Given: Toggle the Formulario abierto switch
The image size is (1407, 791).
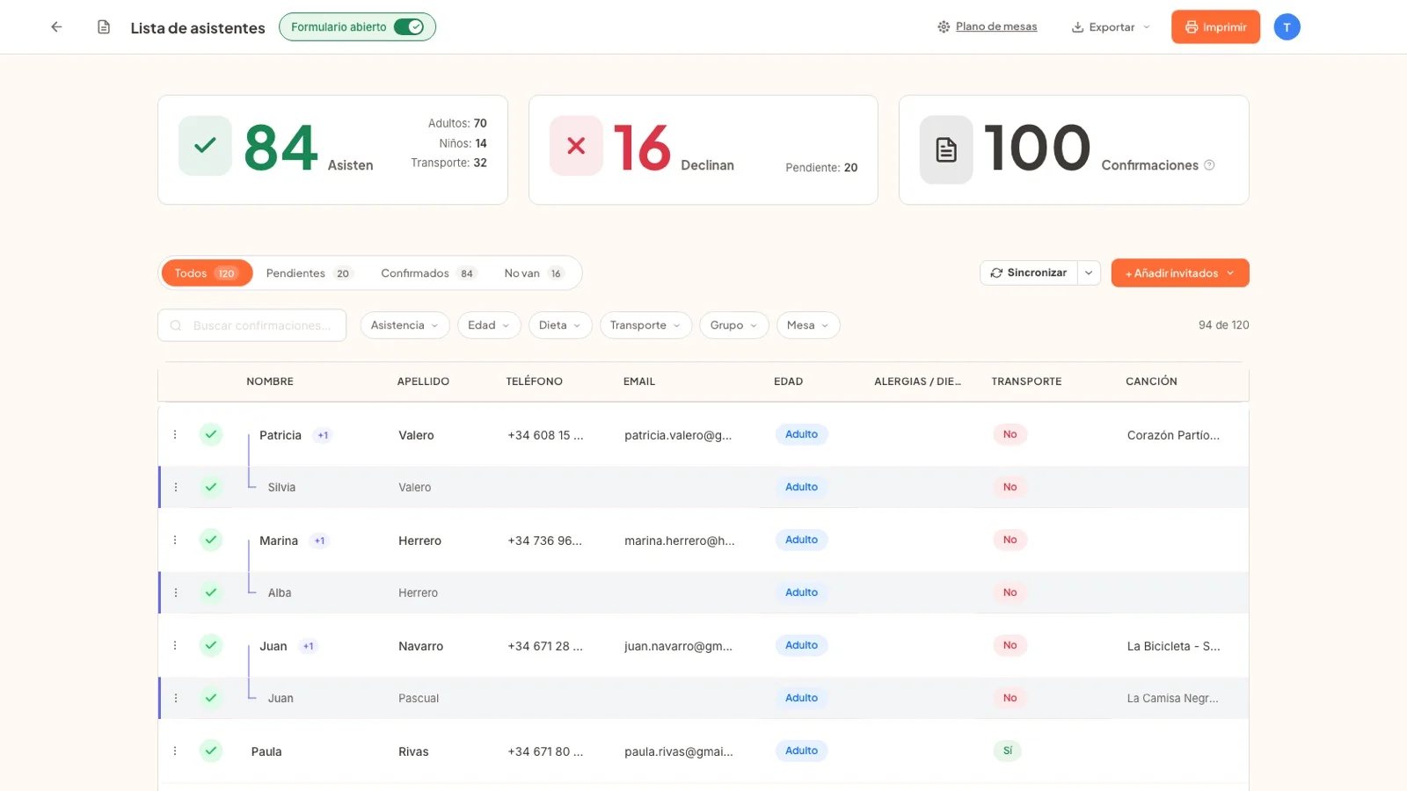Looking at the screenshot, I should tap(409, 27).
